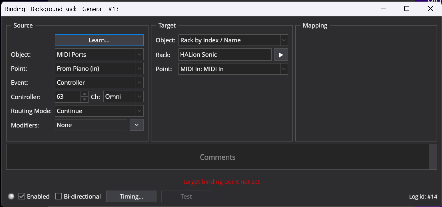
Task: Decrement the Controller number with the down arrow
Action: point(85,100)
